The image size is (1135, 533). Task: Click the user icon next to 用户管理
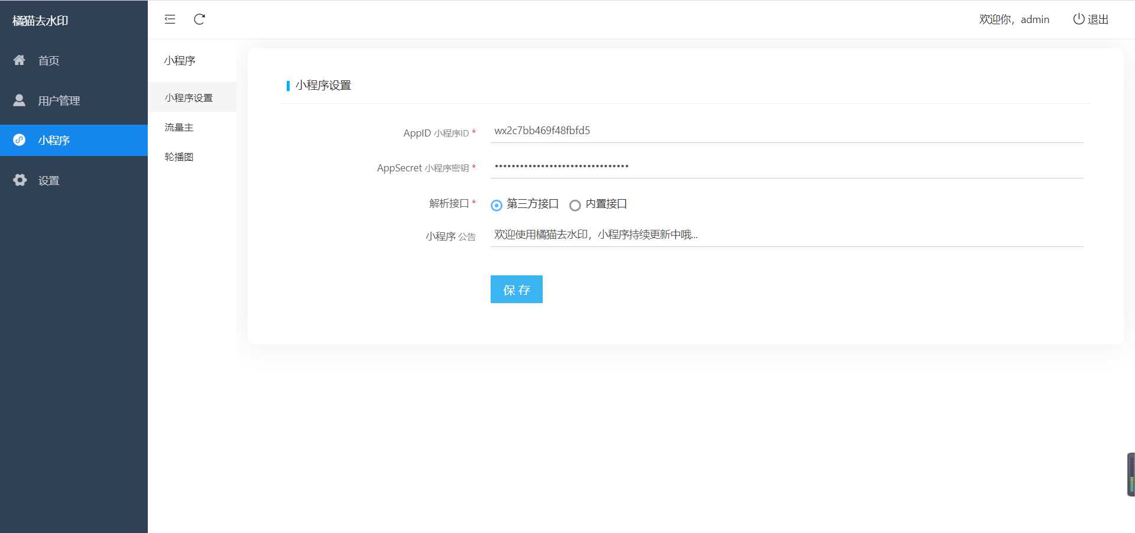[19, 100]
